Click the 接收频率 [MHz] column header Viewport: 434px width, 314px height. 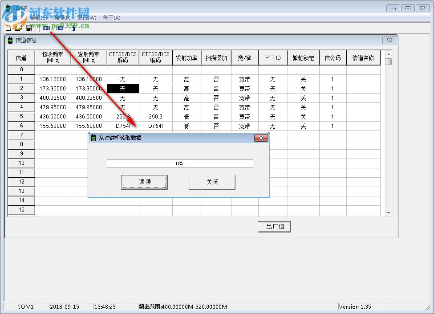(53, 57)
